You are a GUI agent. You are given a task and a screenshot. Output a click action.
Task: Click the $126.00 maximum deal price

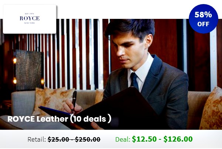(178, 139)
